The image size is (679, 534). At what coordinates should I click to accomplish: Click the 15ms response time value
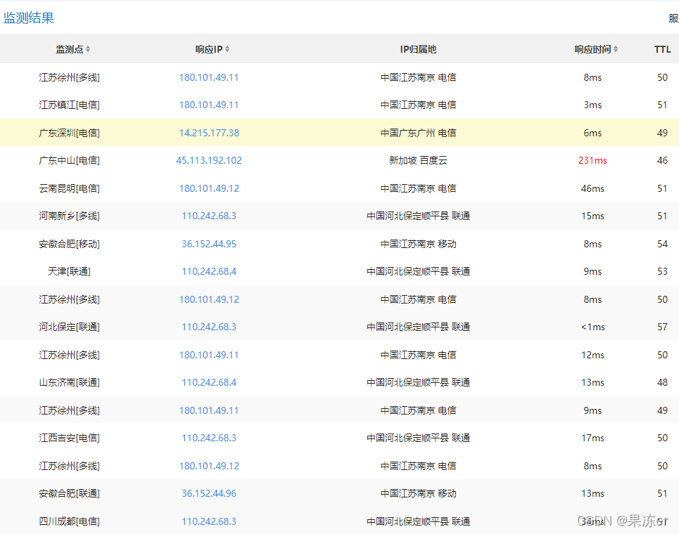click(x=592, y=216)
